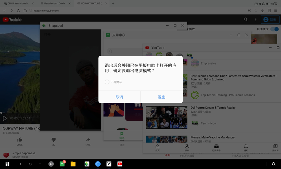
Task: Dislike the video with 37 dislikes
Action: (54, 141)
